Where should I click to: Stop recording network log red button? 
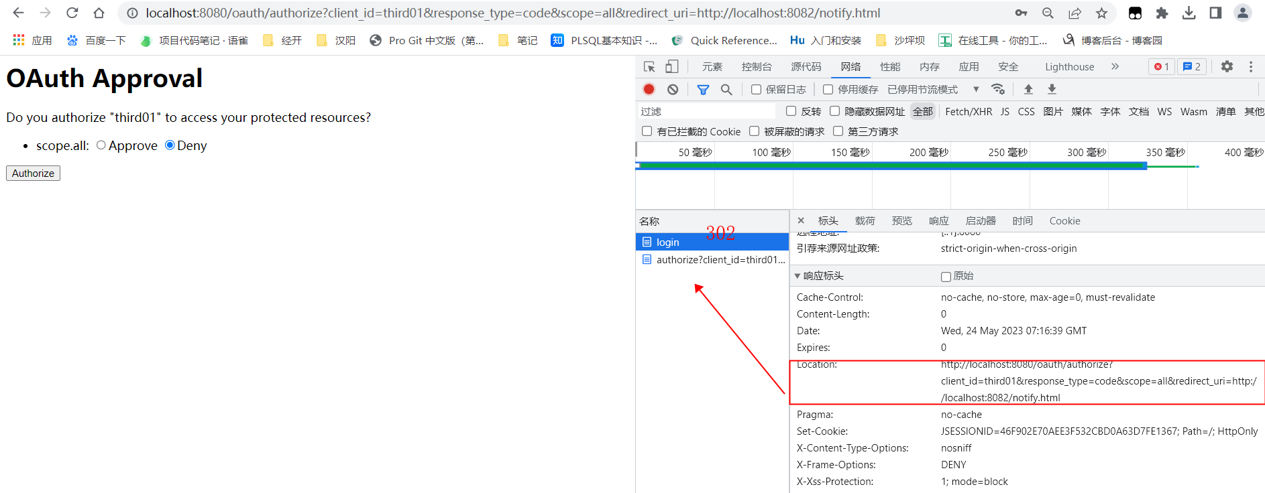[649, 89]
